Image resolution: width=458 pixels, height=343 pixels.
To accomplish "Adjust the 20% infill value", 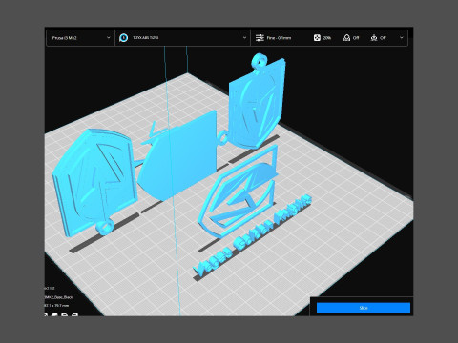I will [x=327, y=38].
